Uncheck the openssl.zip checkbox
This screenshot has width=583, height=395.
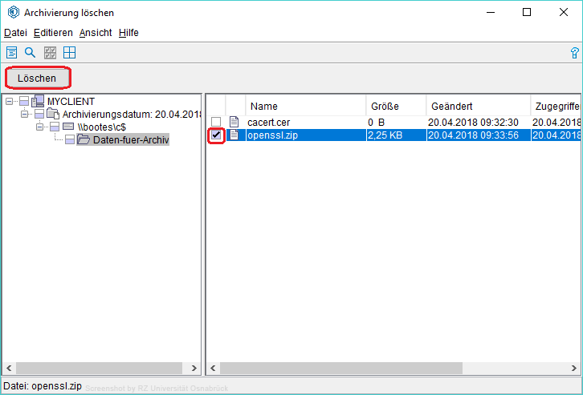click(216, 135)
